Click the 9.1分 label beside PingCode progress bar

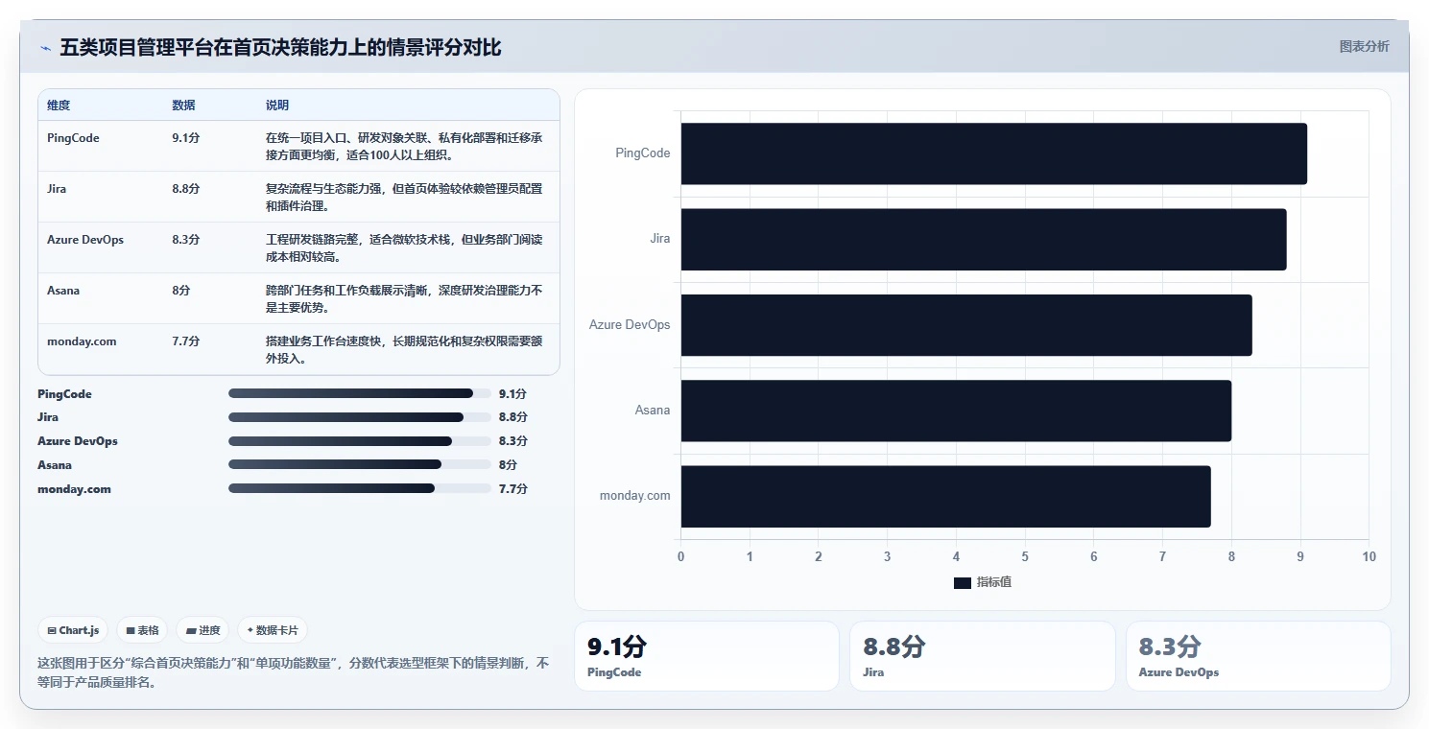[512, 394]
